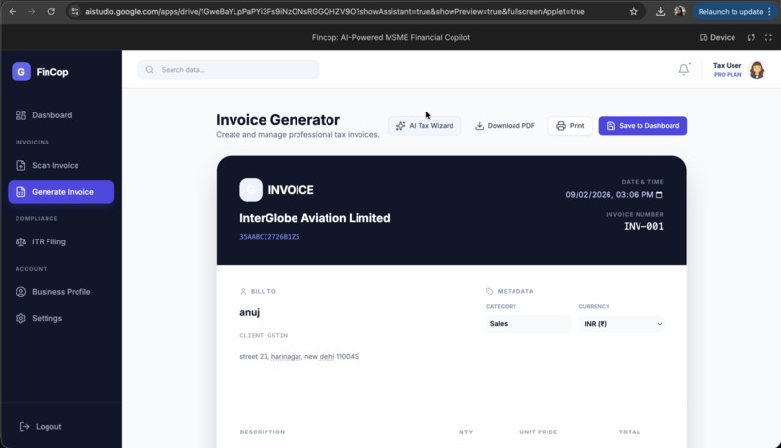The image size is (781, 448).
Task: Click the GSTIN 35AABCI2726B1Z5
Action: (x=269, y=237)
